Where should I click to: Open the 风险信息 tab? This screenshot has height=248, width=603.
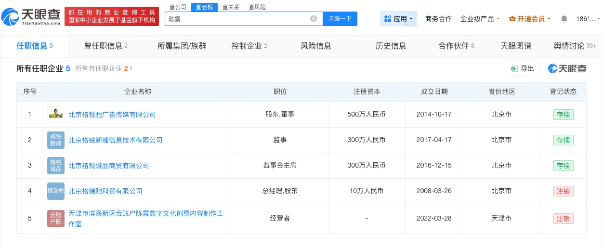point(316,46)
